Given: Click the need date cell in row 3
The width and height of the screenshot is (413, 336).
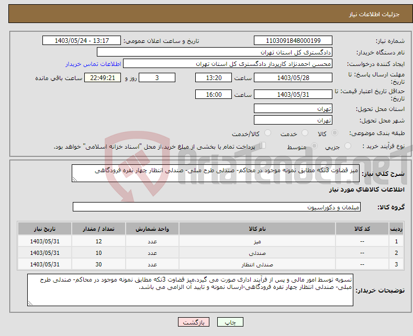Looking at the screenshot, I should [45, 264].
